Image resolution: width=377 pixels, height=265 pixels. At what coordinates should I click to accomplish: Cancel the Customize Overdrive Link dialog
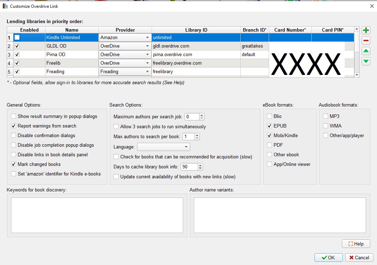point(359,258)
